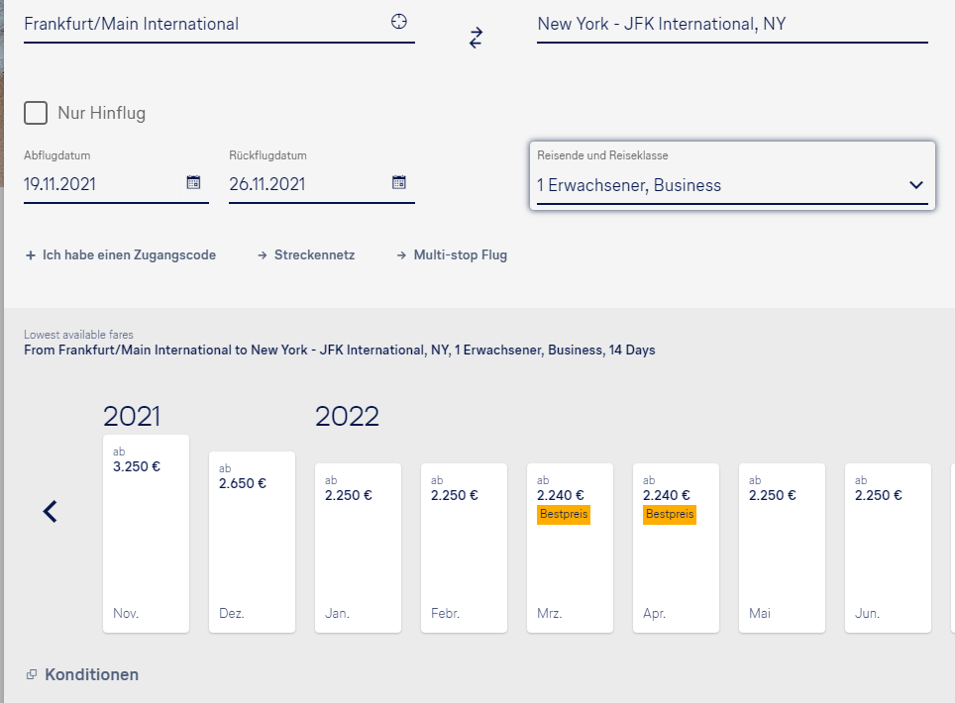The height and width of the screenshot is (703, 955).
Task: Select the Apr. Bestpreis fare card
Action: click(x=676, y=548)
